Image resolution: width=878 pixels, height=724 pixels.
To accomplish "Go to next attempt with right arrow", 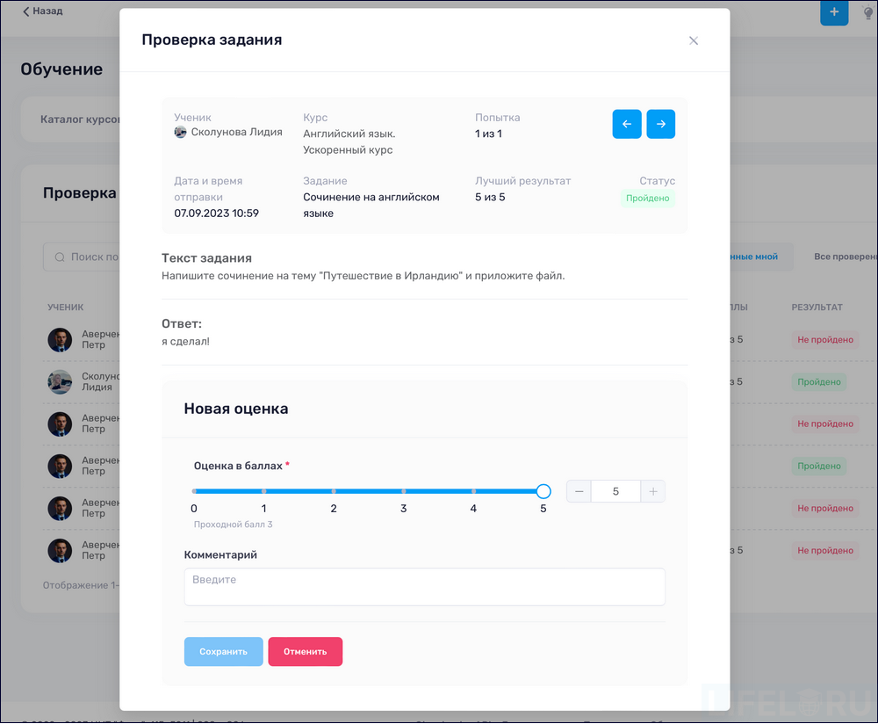I will click(661, 124).
